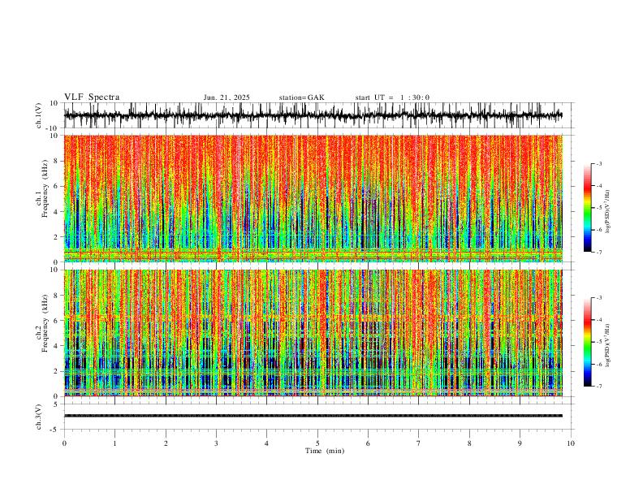This screenshot has width=643, height=497.
Task: Click the 'Time (min)' axis label
Action: [325, 451]
